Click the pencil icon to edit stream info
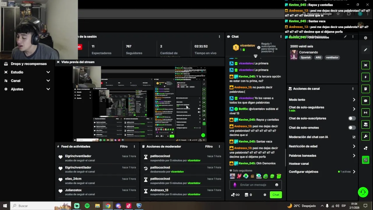This screenshot has width=373, height=210. coord(345,37)
